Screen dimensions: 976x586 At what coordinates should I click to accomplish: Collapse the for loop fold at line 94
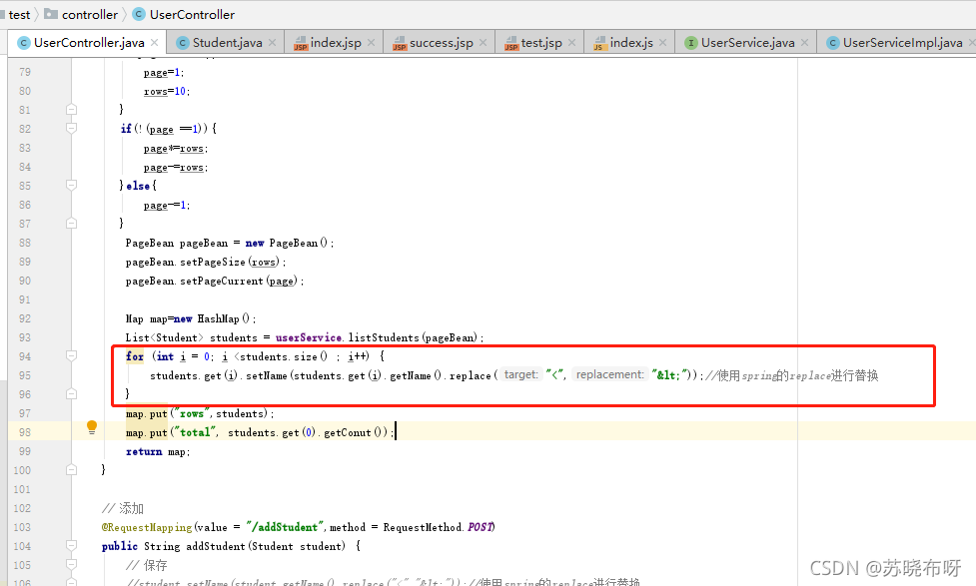point(72,355)
